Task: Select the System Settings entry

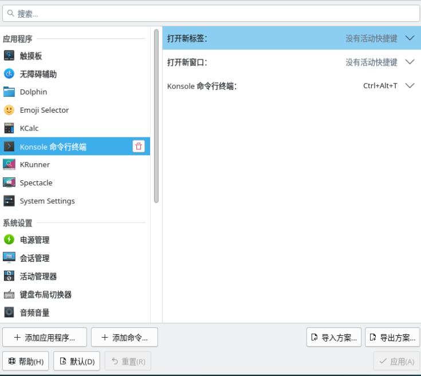Action: 75,201
